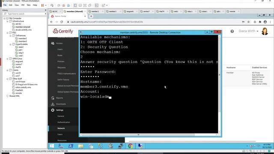
Task: Click Remote Desktop horizontal scrollbar
Action: (x=138, y=135)
